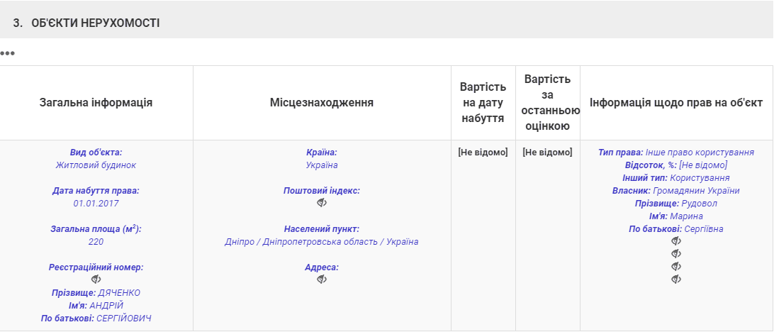
Task: Expand the three-dots ellipsis above the table
Action: coord(8,53)
